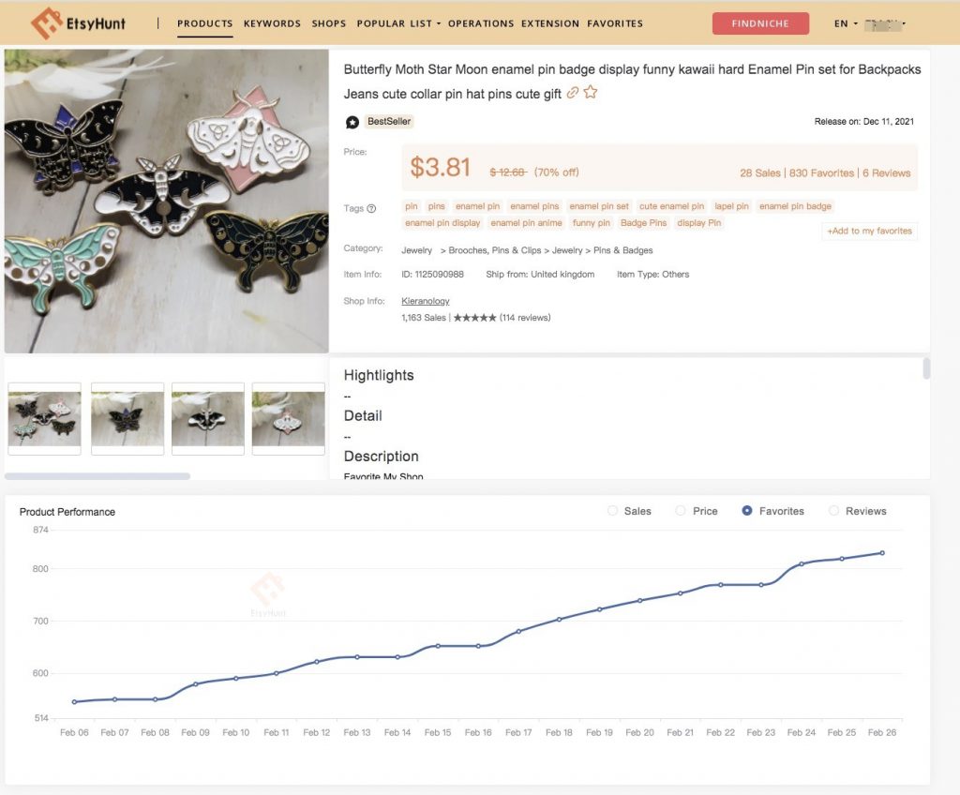The image size is (960, 795).
Task: Click the 'Pins & Badges' category text
Action: (x=622, y=250)
